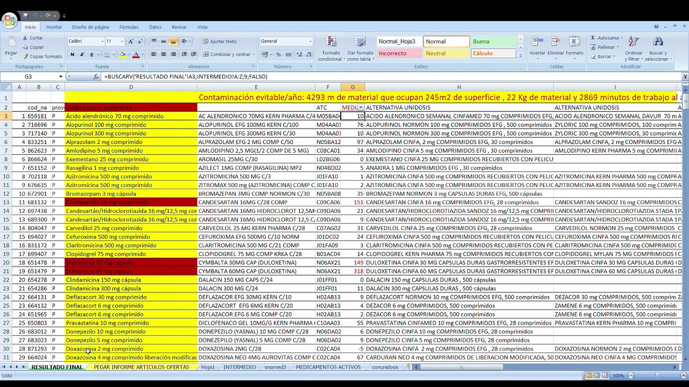Apply the Buena cell style

tap(493, 41)
